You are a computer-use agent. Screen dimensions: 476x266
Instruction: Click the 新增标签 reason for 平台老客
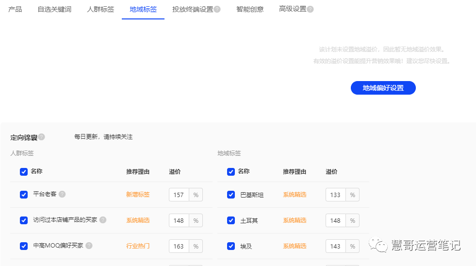(138, 195)
